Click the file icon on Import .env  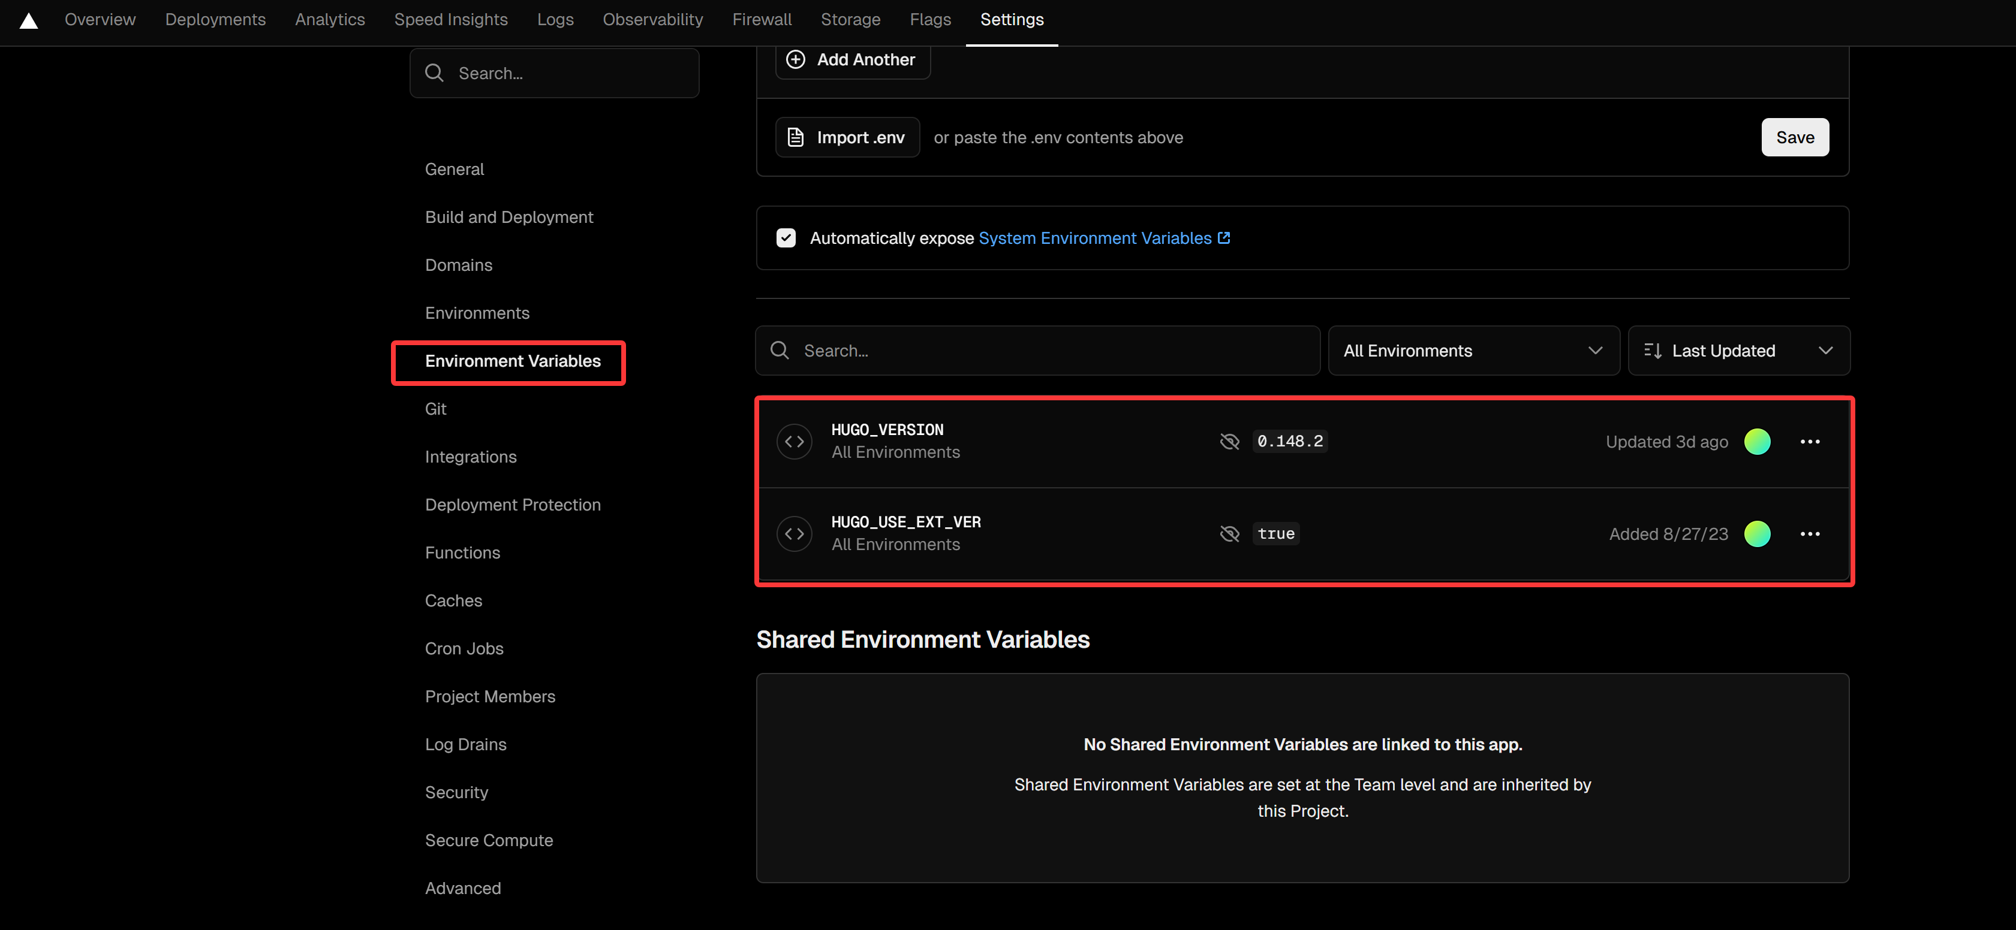click(795, 138)
